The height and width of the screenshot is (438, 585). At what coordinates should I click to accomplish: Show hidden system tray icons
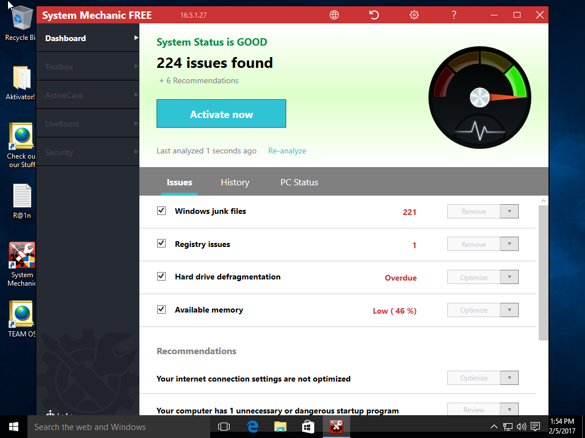click(x=494, y=427)
